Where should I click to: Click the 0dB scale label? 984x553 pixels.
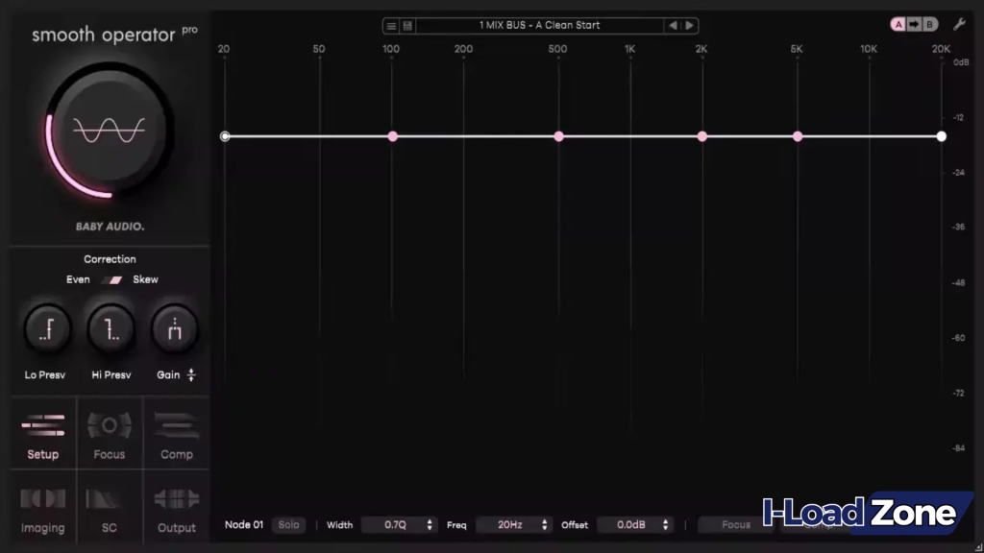(961, 62)
